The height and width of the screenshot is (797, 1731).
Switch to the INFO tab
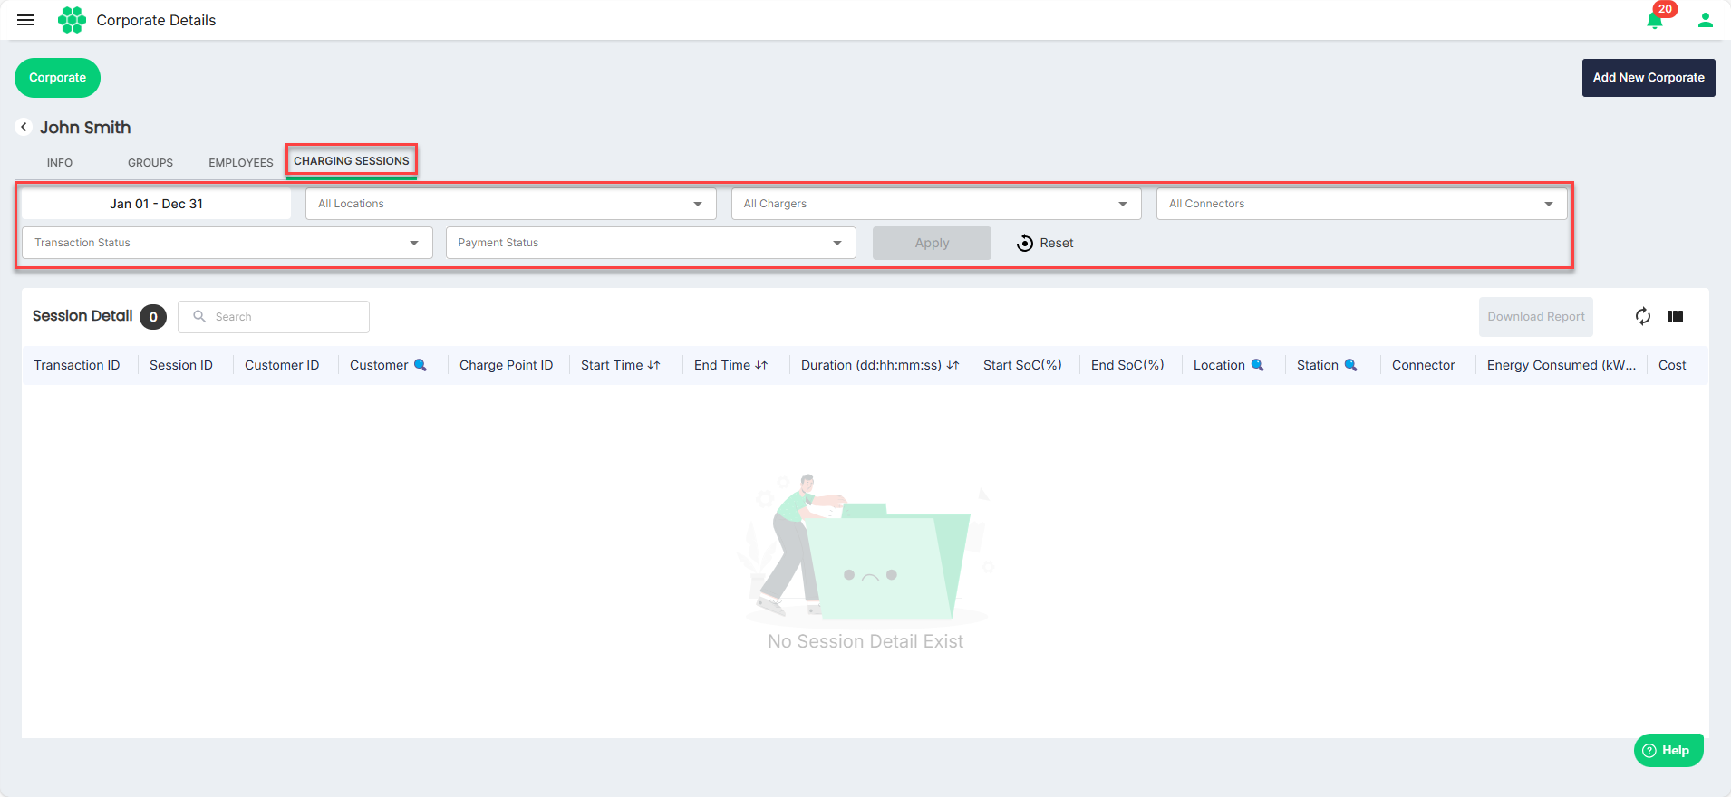pos(60,163)
